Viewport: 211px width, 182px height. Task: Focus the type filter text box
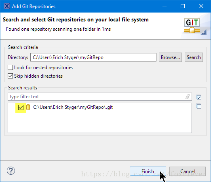pos(100,97)
